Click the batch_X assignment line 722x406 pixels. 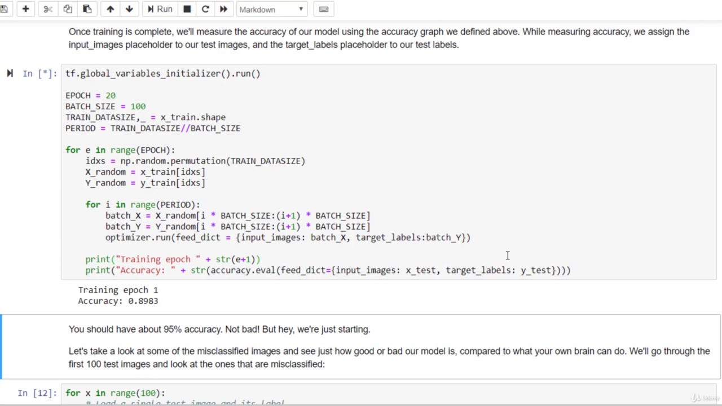coord(238,215)
